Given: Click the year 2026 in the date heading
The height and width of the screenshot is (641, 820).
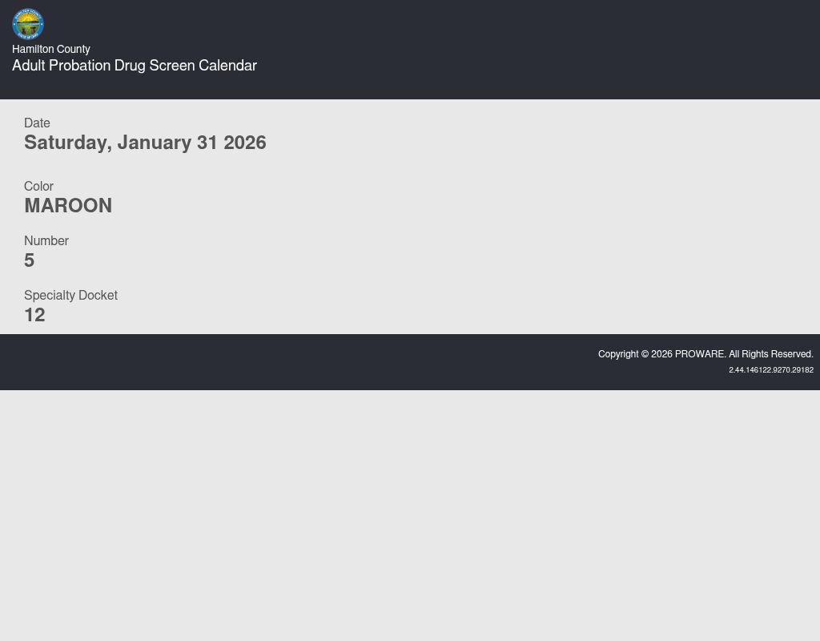Looking at the screenshot, I should (x=245, y=143).
